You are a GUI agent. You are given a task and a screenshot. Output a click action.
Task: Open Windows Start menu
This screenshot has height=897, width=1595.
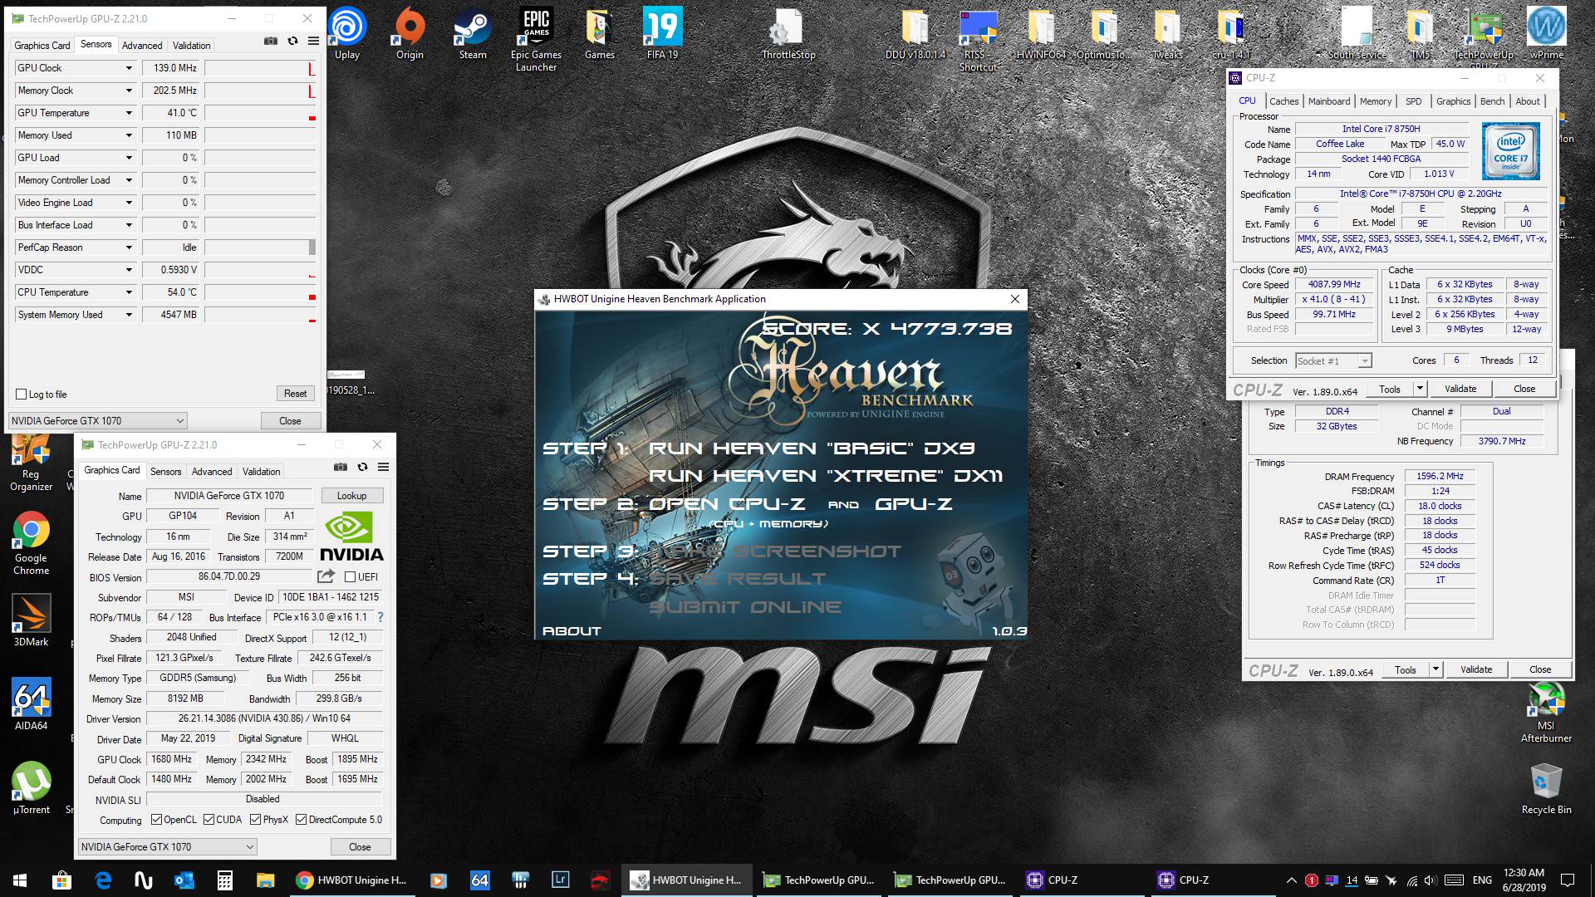tap(20, 880)
